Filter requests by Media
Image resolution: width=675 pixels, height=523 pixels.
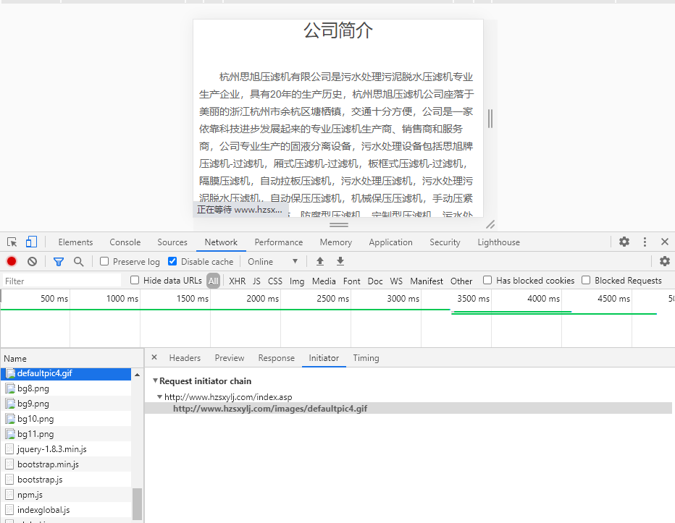click(x=324, y=281)
